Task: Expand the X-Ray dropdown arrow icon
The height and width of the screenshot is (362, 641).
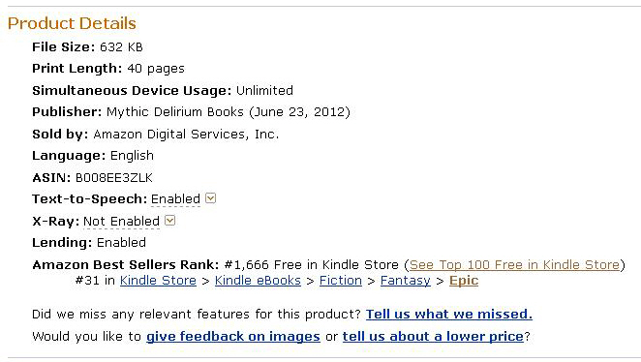Action: tap(170, 221)
